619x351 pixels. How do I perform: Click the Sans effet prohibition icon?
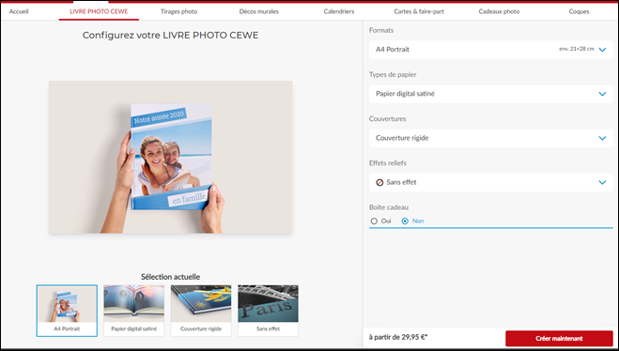pyautogui.click(x=379, y=182)
